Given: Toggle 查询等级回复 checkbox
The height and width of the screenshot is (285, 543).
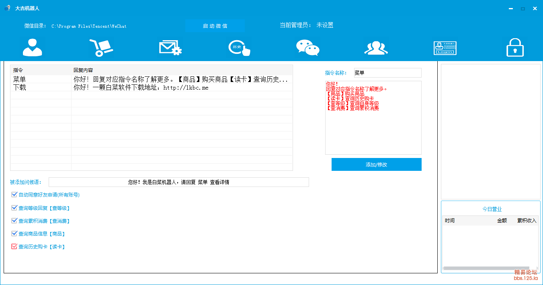Looking at the screenshot, I should (x=14, y=208).
